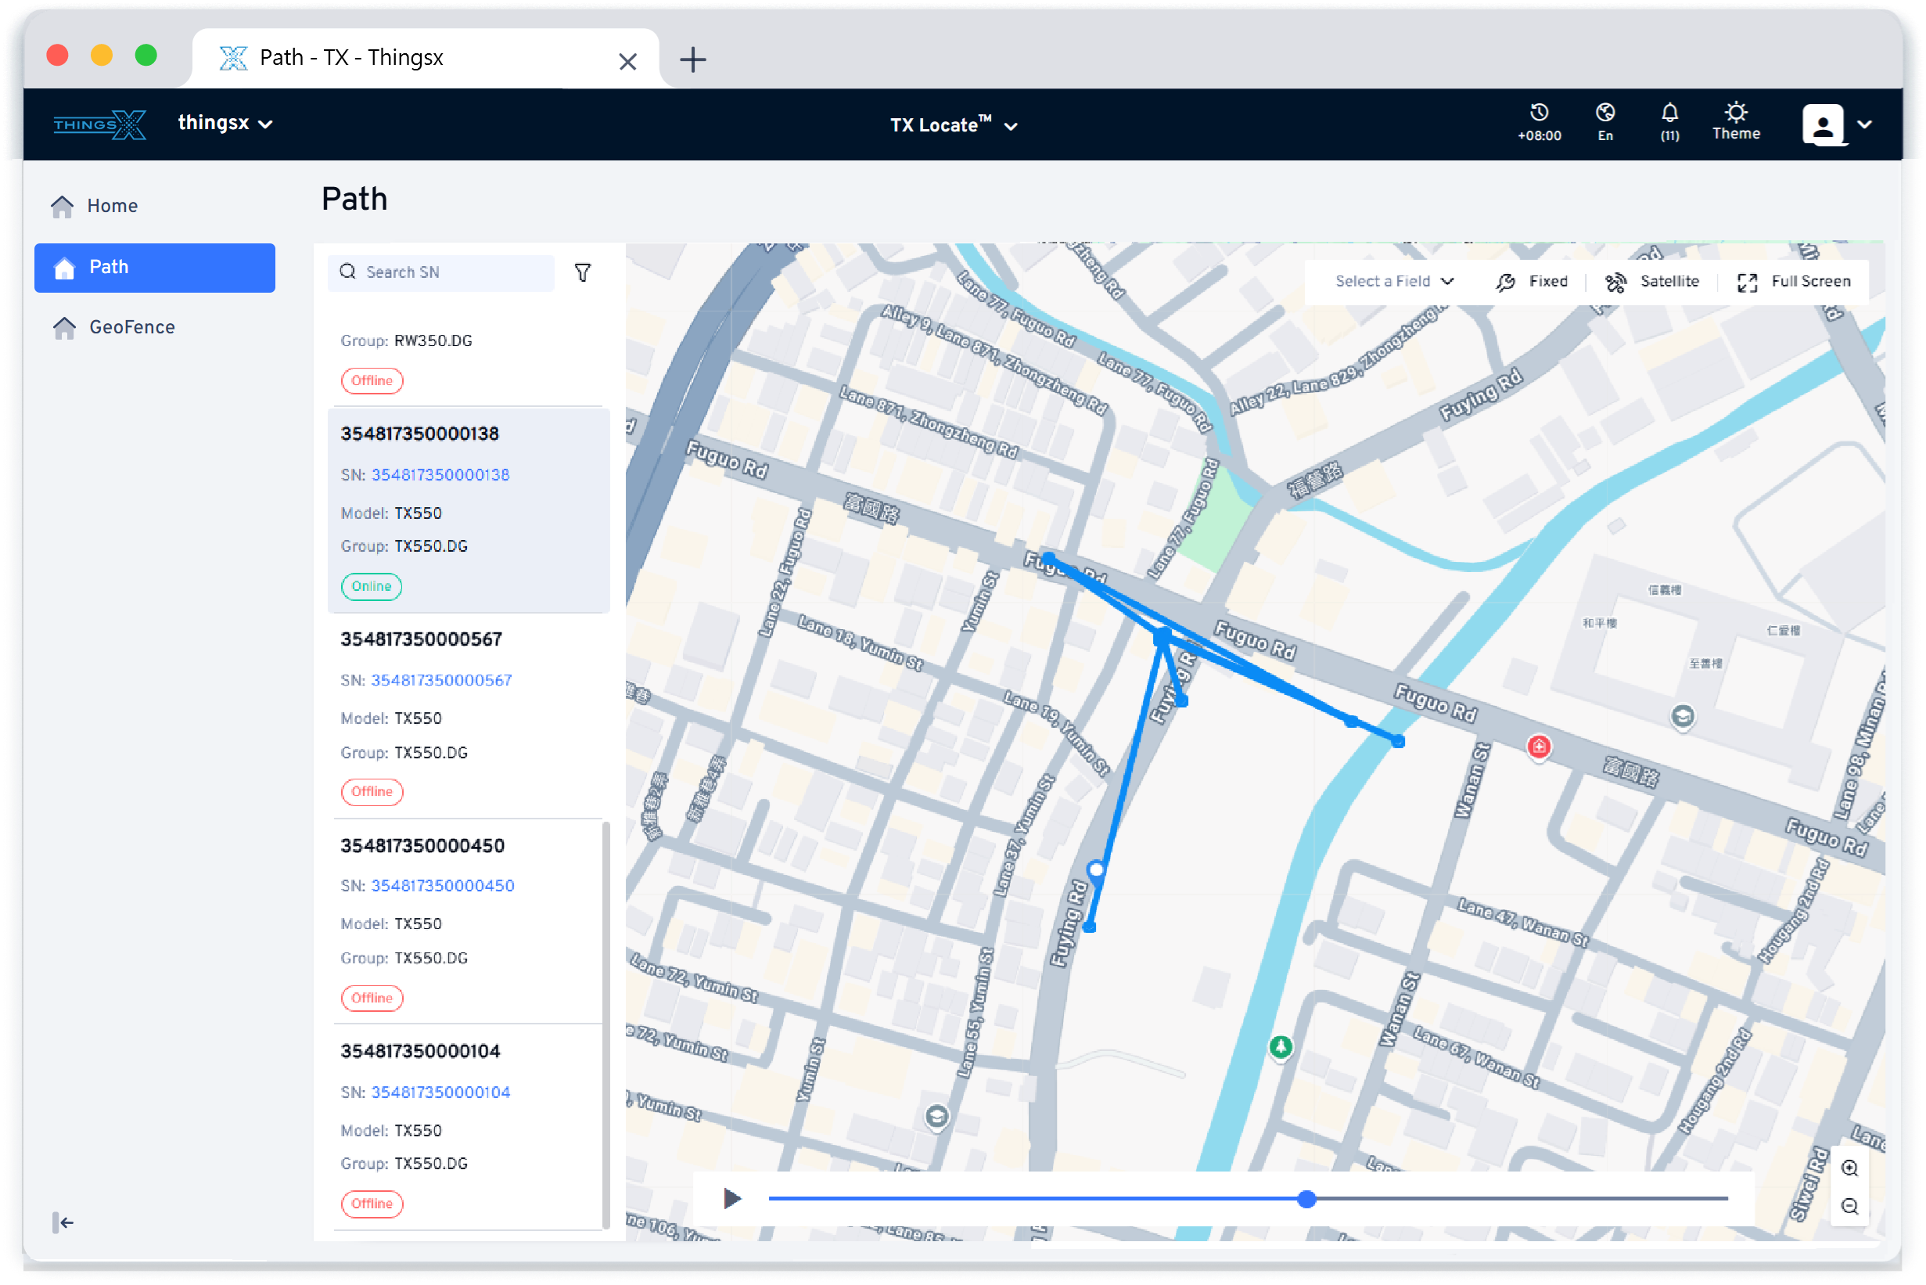Click Offline badge of device 354817350000567
This screenshot has width=1926, height=1285.
(372, 791)
